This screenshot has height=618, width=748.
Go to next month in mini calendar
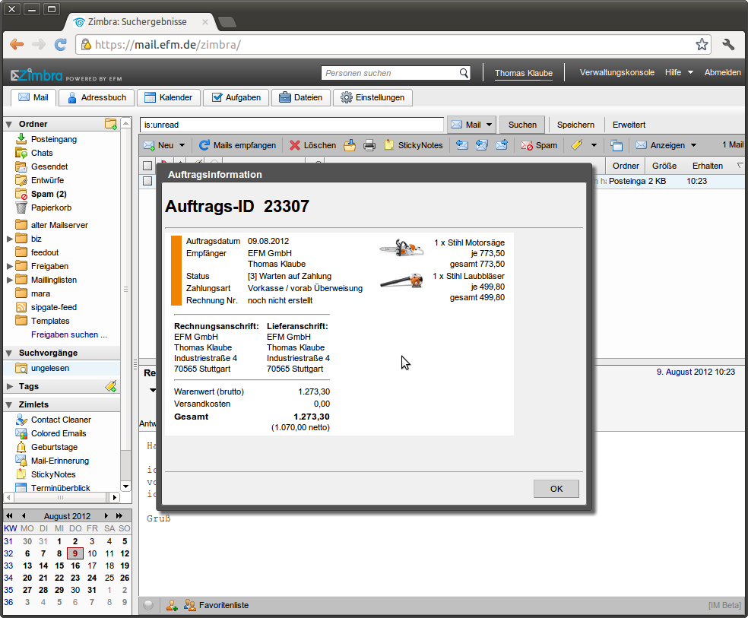pyautogui.click(x=106, y=516)
